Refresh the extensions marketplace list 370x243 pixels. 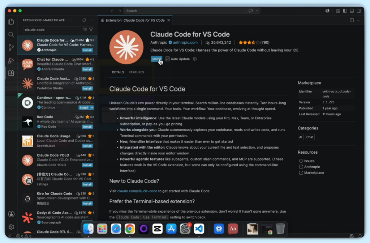(84, 20)
